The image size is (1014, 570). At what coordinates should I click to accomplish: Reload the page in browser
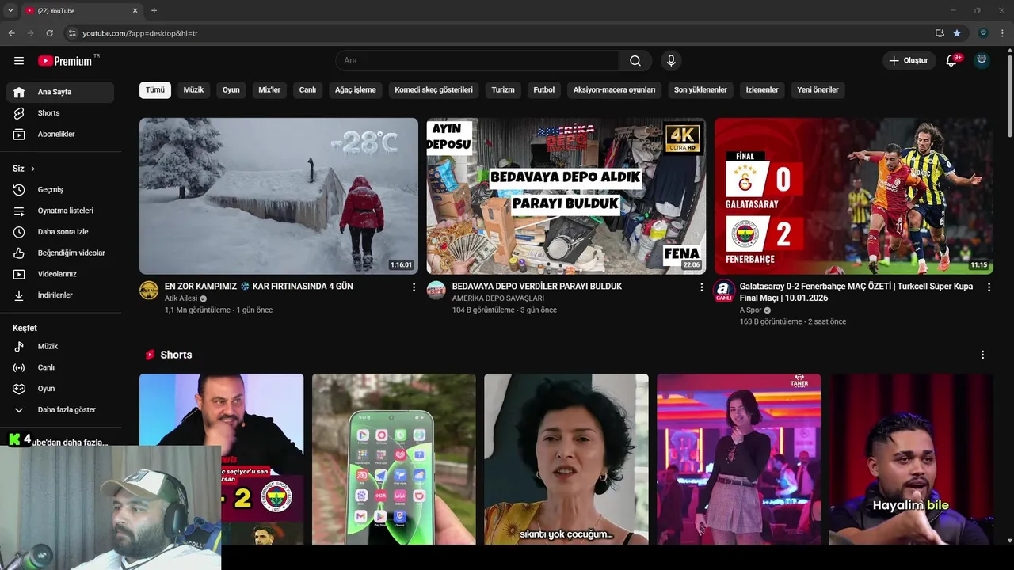click(x=49, y=33)
